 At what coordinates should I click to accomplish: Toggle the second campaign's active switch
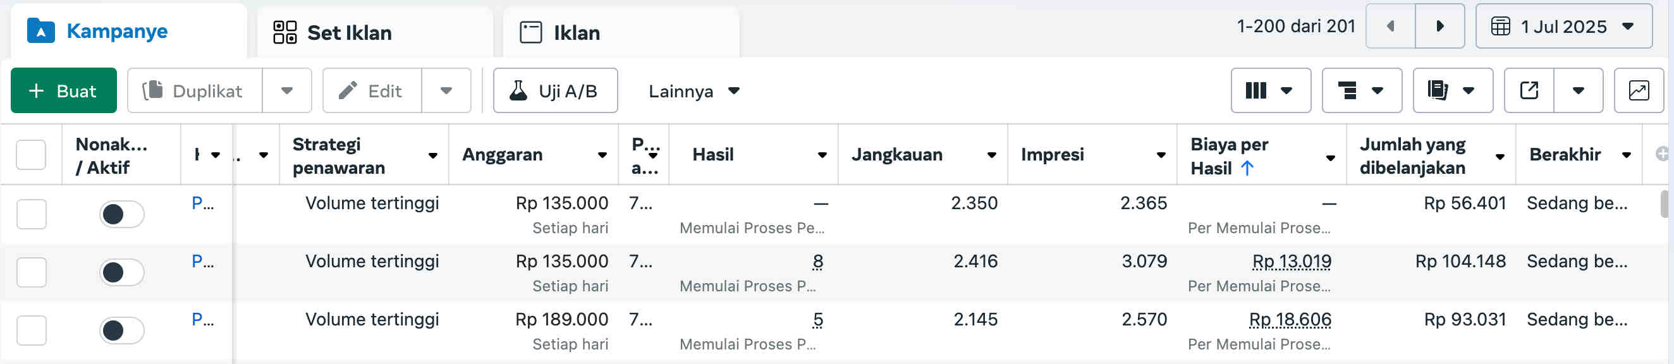coord(121,272)
